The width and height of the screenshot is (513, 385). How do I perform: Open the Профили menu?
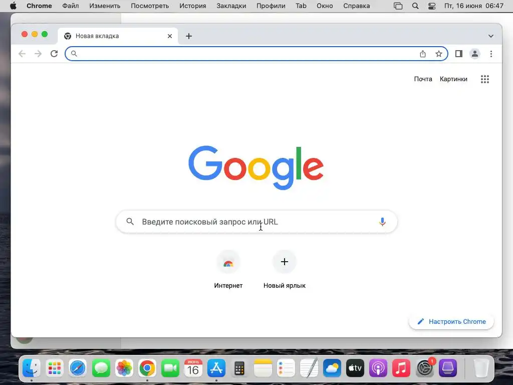pos(271,6)
